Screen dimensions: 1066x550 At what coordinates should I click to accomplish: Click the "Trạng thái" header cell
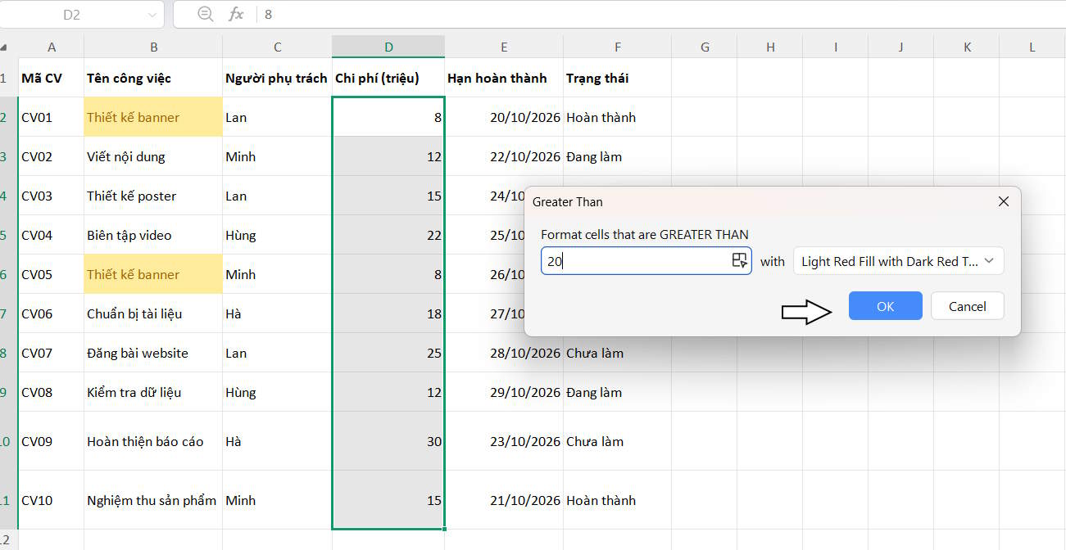pyautogui.click(x=618, y=78)
